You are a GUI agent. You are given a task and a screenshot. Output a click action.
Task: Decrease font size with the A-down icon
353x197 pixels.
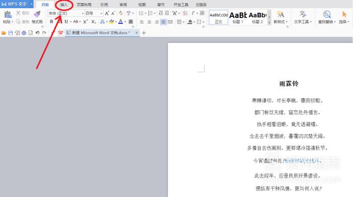point(113,13)
